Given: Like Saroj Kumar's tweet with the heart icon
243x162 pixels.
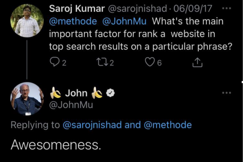Looking at the screenshot, I should [x=150, y=62].
